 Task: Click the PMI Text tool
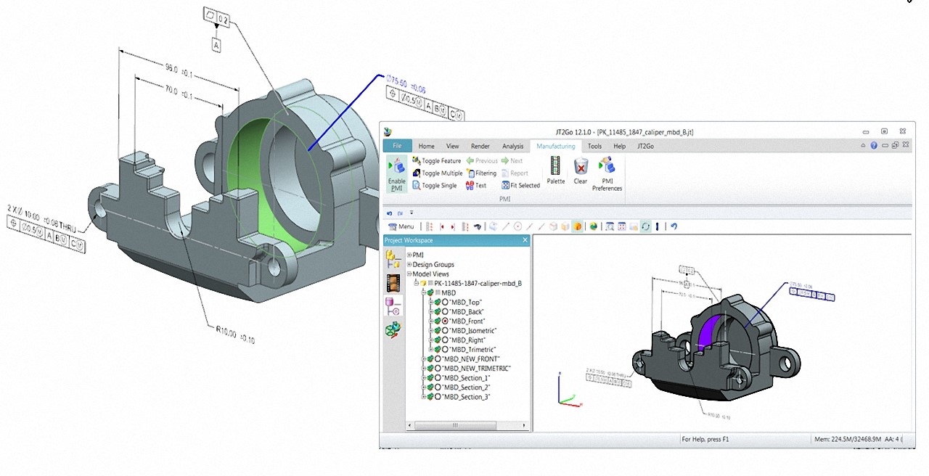click(476, 186)
